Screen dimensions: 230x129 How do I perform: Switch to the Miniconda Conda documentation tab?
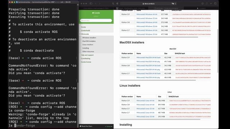click(x=166, y=8)
